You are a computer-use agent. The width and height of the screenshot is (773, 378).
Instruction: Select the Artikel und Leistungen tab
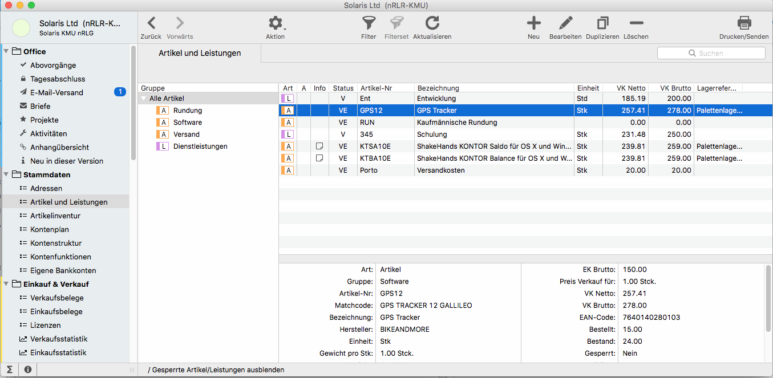point(199,53)
